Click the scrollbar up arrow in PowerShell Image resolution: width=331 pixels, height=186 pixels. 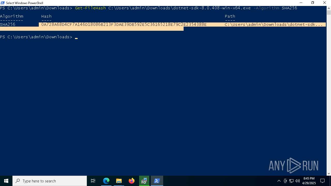tap(329, 8)
